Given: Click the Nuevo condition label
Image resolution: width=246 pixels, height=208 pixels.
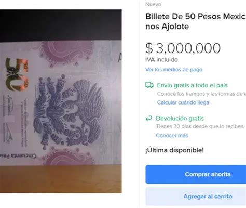Looking at the screenshot, I should coord(153,4).
